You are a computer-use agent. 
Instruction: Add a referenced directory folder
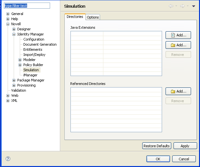pyautogui.click(x=178, y=91)
